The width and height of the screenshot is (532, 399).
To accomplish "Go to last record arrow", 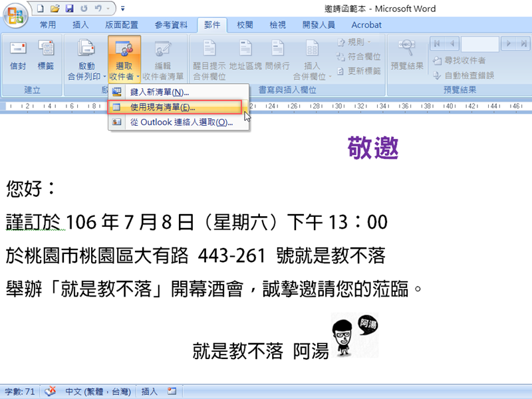I will pos(523,43).
